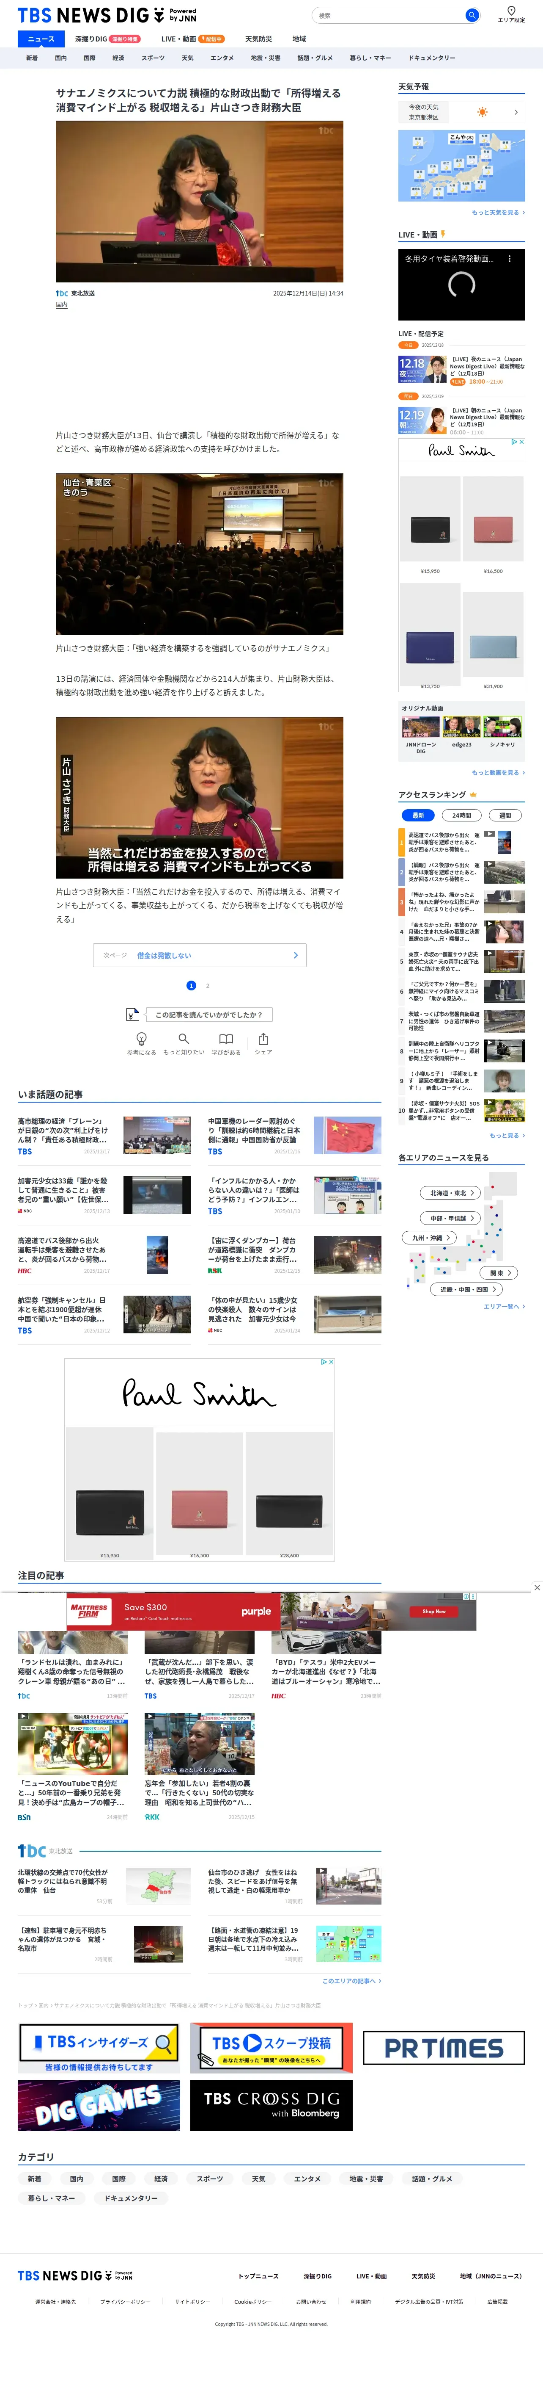Image resolution: width=543 pixels, height=2383 pixels.
Task: Open footer プライバシーポリシー link
Action: pyautogui.click(x=125, y=2302)
